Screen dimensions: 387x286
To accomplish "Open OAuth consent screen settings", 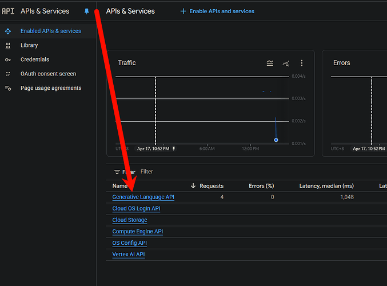I will 48,74.
